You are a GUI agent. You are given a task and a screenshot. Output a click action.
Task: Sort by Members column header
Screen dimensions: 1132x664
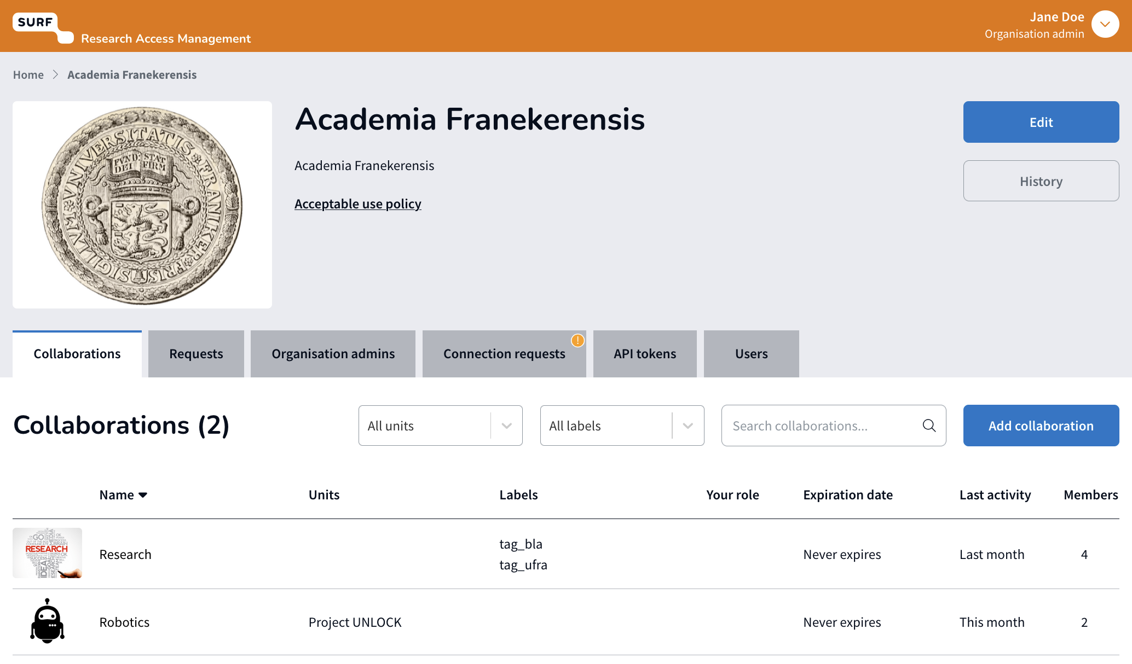pyautogui.click(x=1091, y=495)
